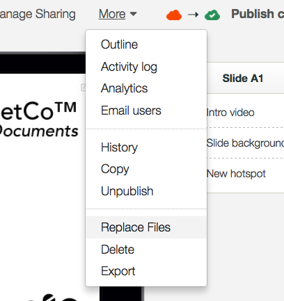This screenshot has height=301, width=284.
Task: Click the Publish button
Action: pos(258,14)
